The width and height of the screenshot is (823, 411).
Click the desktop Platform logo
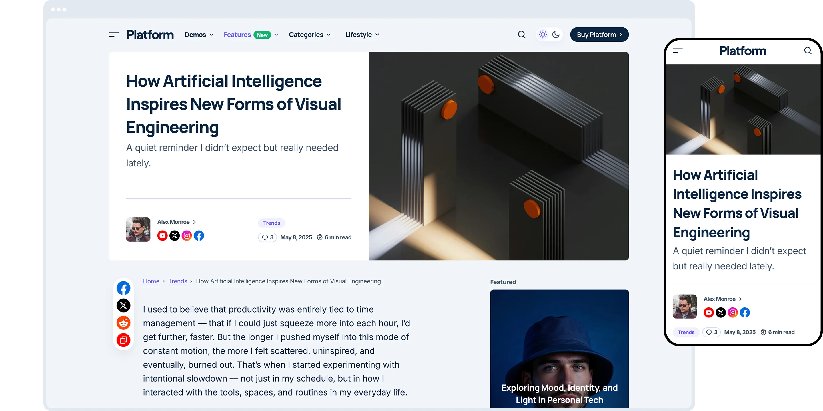150,35
